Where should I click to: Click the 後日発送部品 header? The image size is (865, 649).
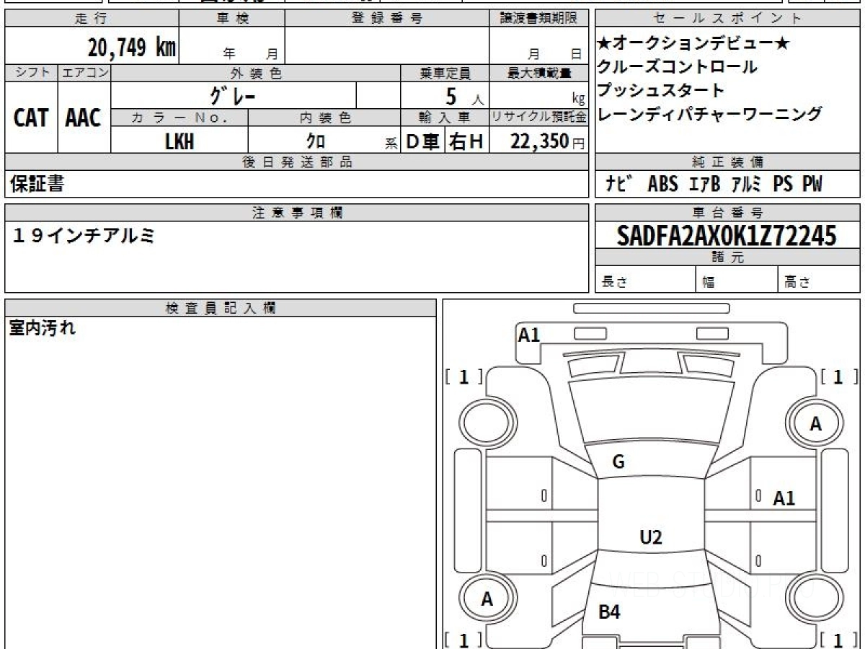coord(297,162)
